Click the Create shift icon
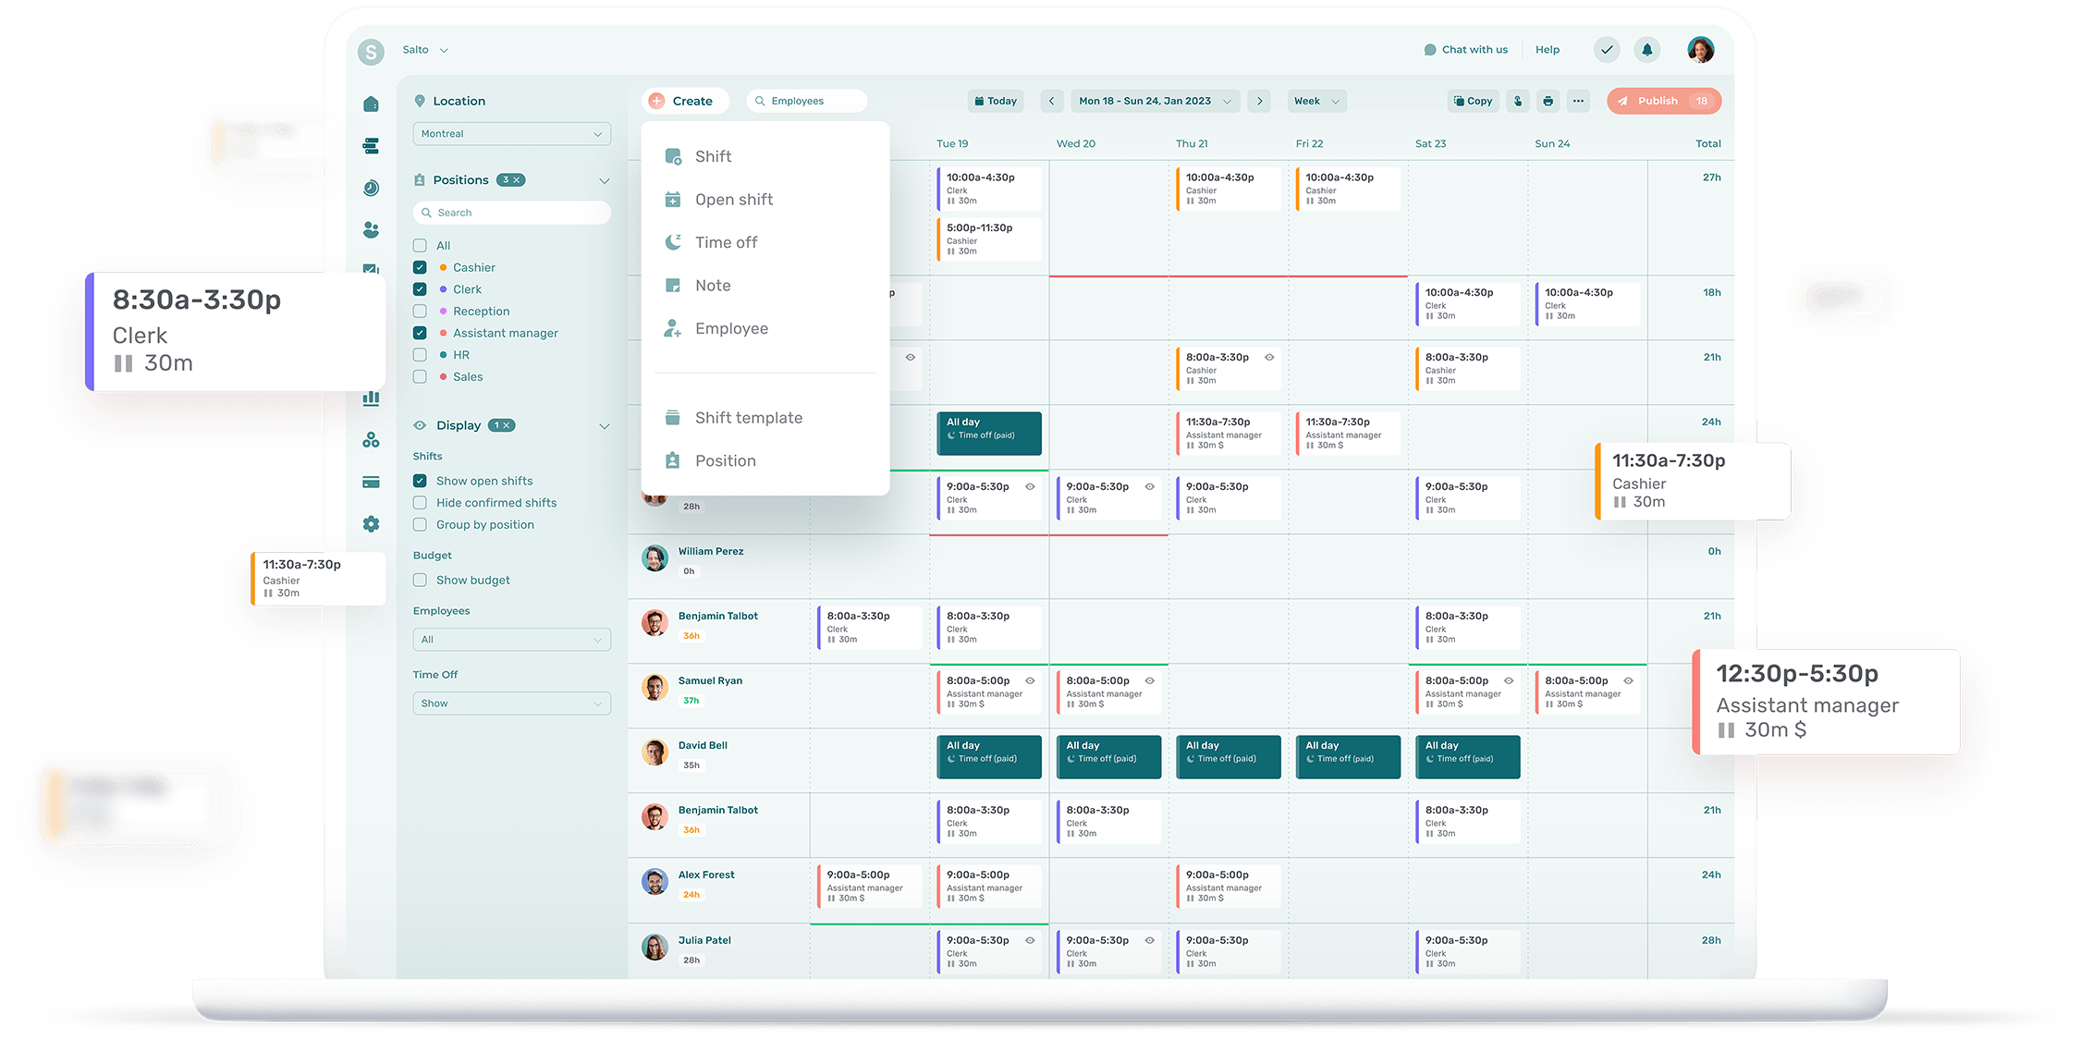 (x=671, y=155)
